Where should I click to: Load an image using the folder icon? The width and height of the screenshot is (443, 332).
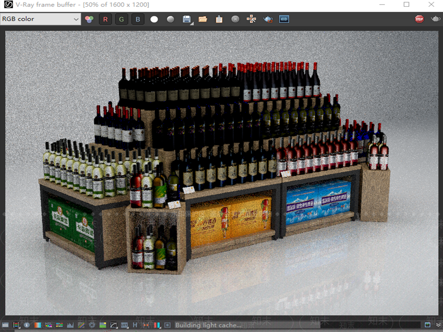tap(203, 19)
